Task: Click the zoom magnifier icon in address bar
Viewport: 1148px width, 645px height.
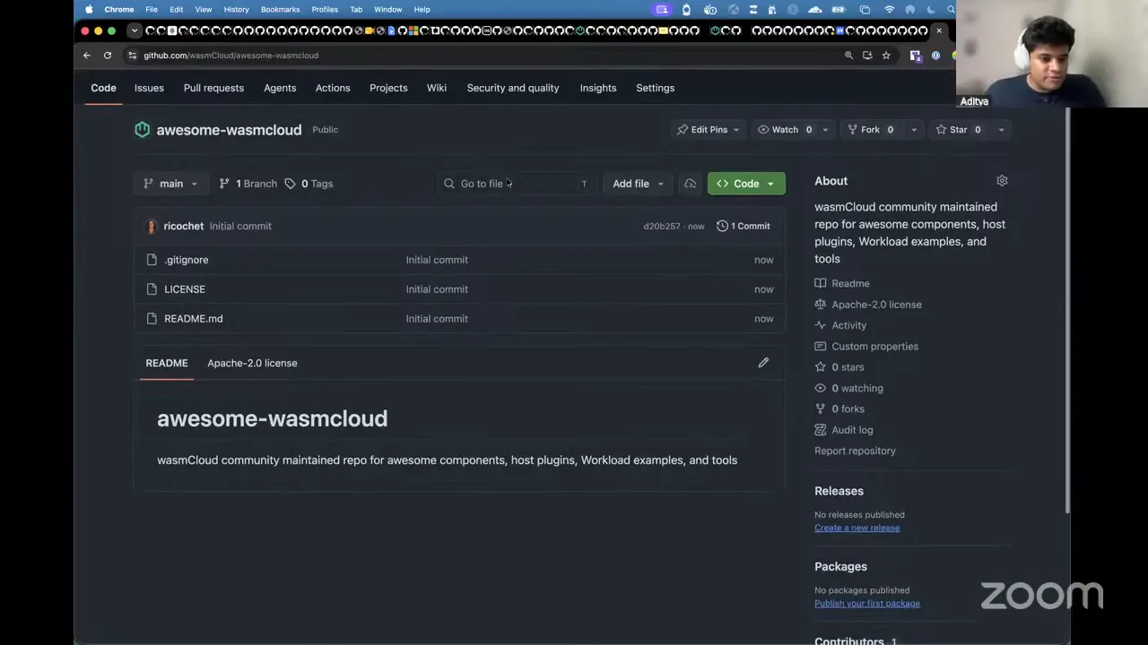Action: [848, 56]
